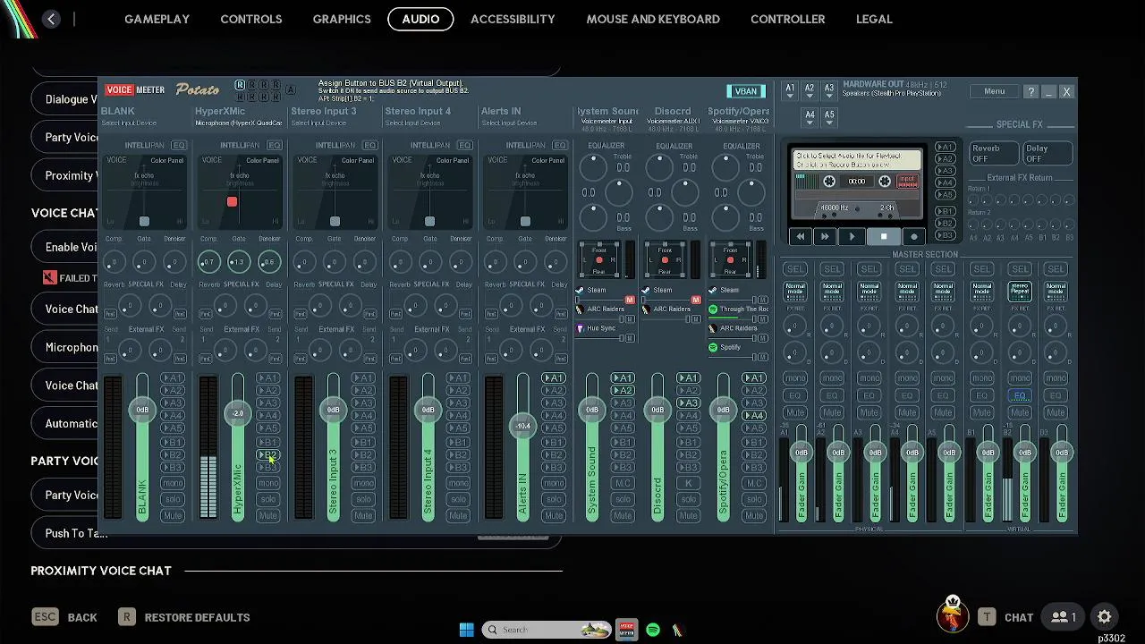Screen dimensions: 1145x644
Task: Select input device for Alerts IN strip
Action: click(x=509, y=123)
